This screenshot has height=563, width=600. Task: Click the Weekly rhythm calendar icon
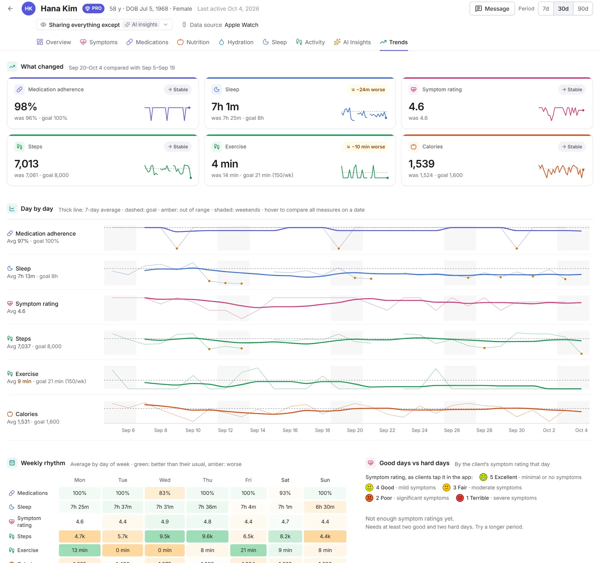click(x=12, y=463)
